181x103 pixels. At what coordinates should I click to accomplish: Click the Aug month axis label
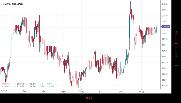point(141,91)
